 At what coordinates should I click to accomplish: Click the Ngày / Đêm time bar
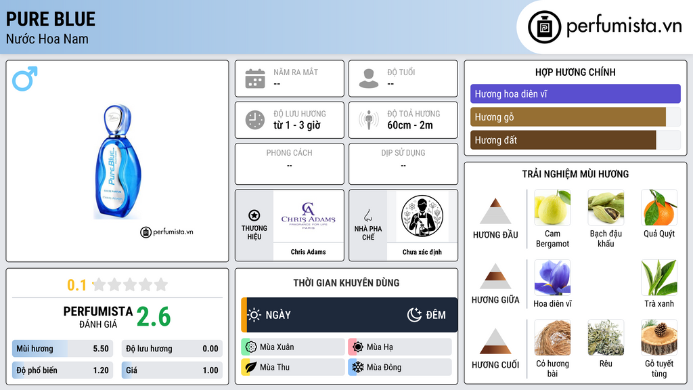349,315
